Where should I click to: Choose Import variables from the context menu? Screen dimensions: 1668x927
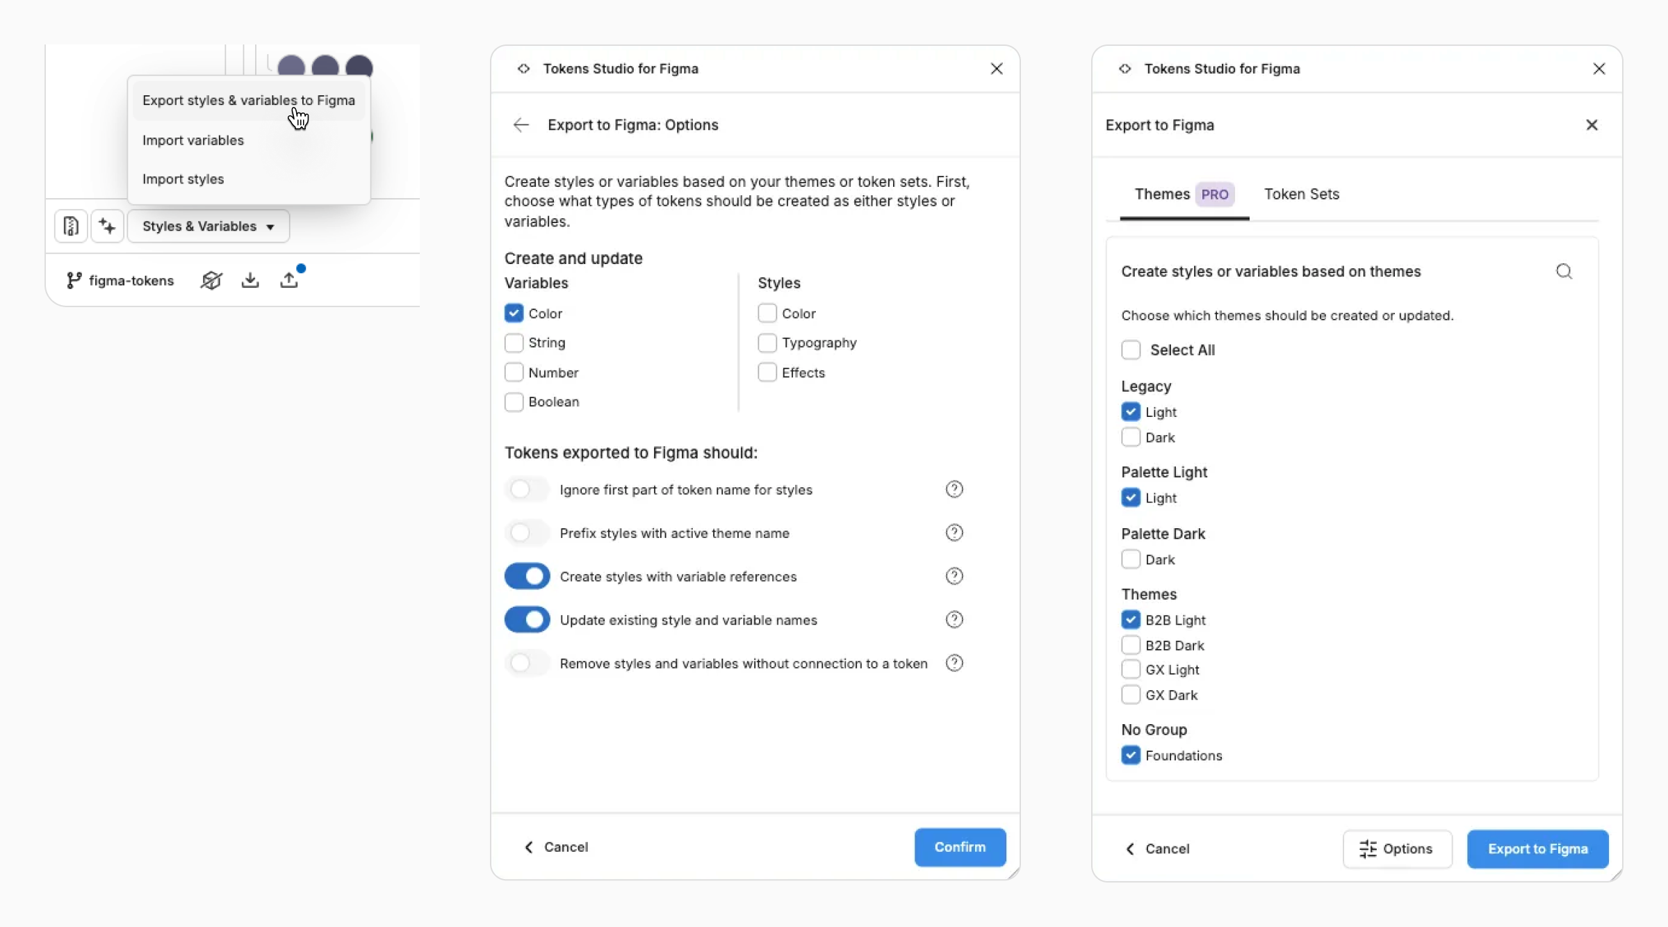click(x=193, y=140)
